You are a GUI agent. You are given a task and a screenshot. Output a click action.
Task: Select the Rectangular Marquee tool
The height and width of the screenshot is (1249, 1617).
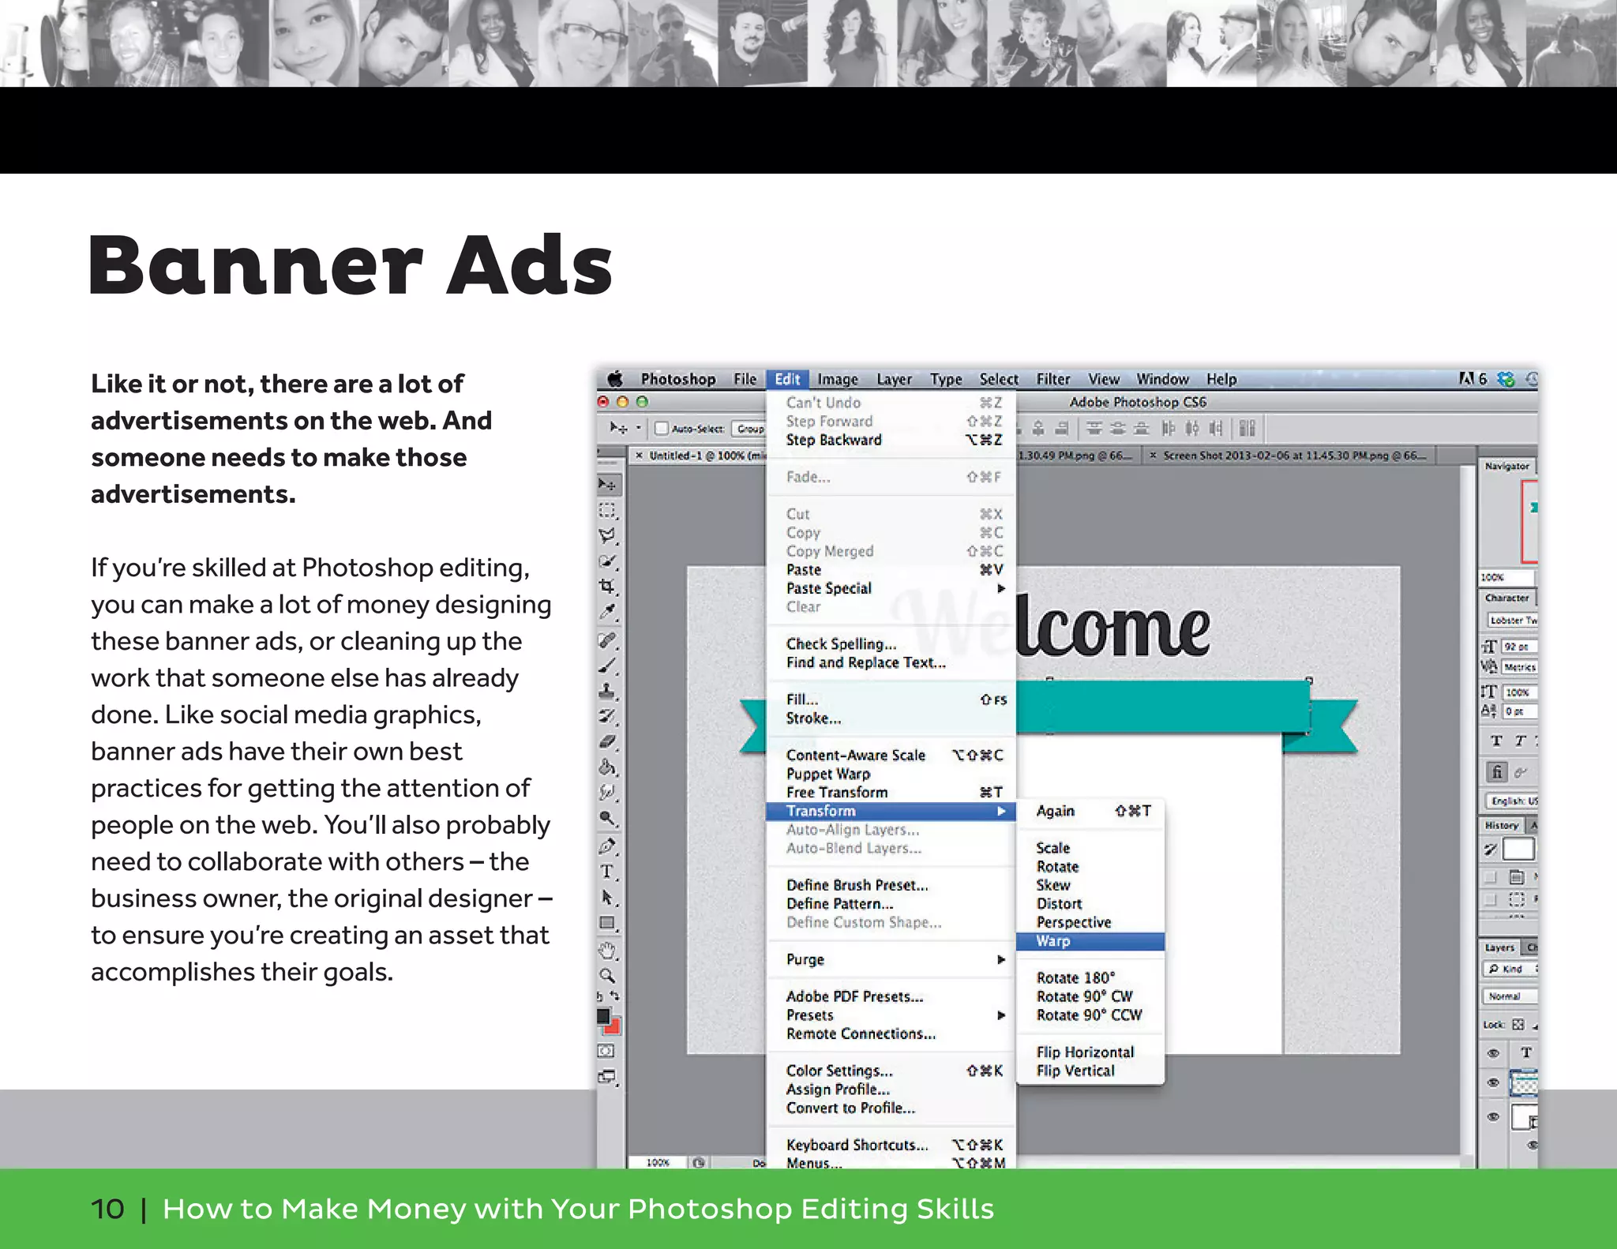coord(609,510)
